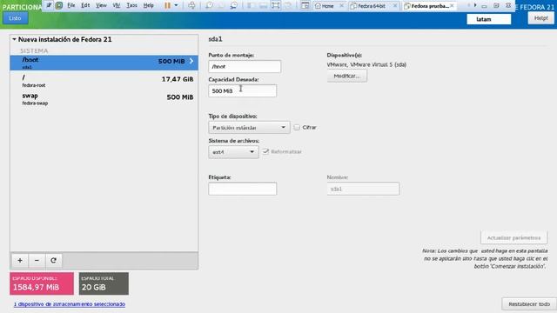
Task: Open the Edit menu
Action: 85,5
